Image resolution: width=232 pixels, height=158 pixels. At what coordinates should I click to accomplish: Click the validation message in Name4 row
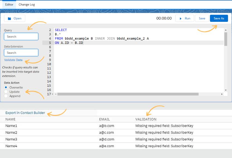point(164,146)
